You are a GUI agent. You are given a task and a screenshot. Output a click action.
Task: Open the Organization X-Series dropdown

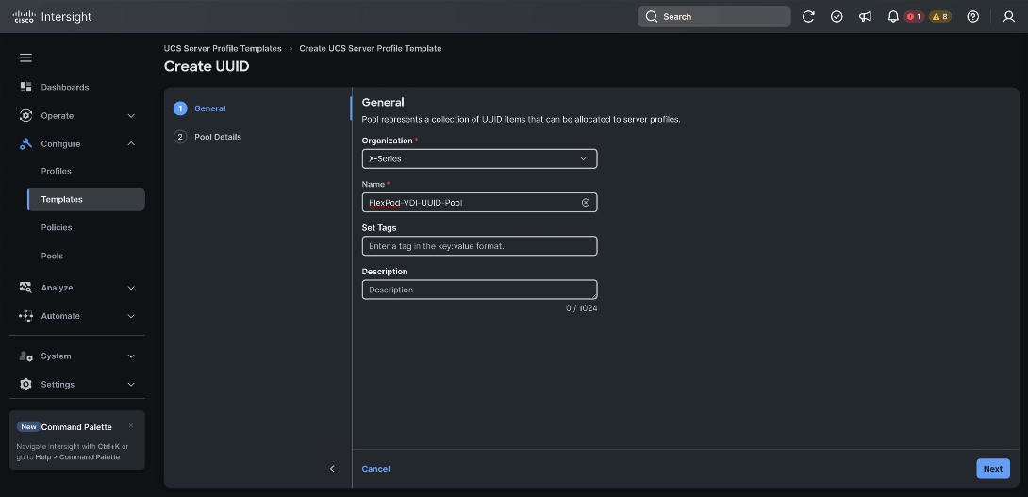point(479,158)
